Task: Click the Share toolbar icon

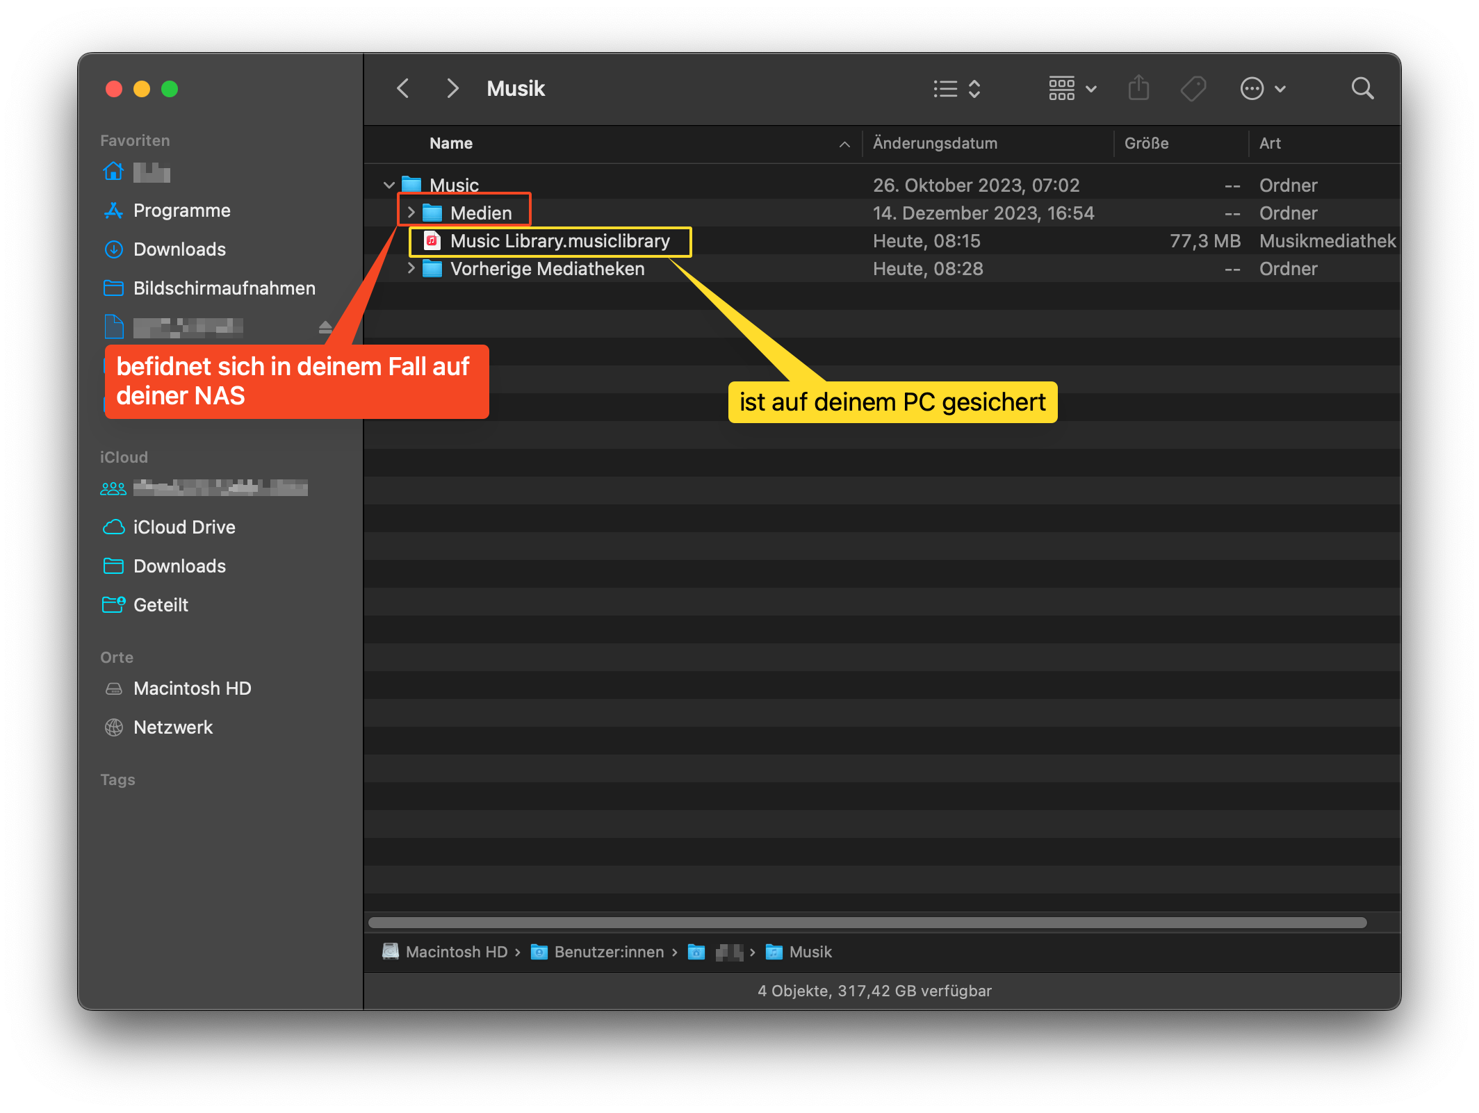Action: (x=1138, y=88)
